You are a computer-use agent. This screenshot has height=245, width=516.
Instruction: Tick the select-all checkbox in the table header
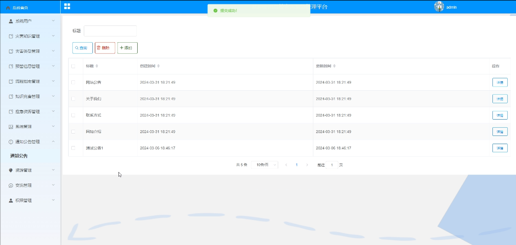point(73,66)
